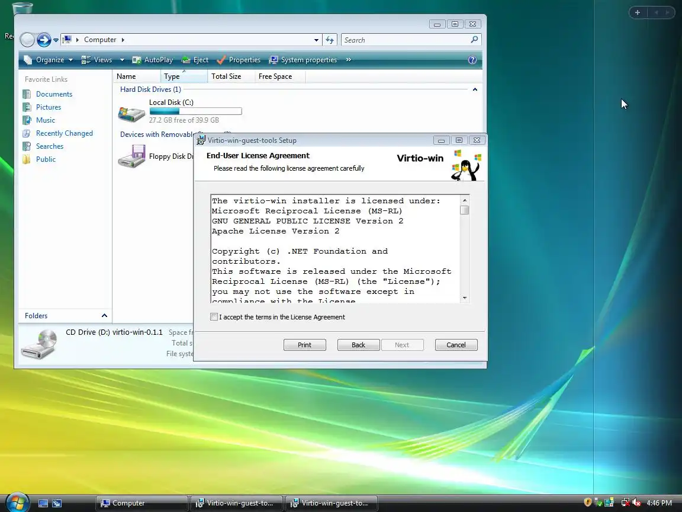Open the Recycle Bin on the desktop
This screenshot has height=512, width=682.
coord(22,9)
